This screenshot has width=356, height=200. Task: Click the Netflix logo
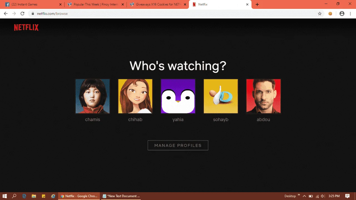(x=26, y=27)
